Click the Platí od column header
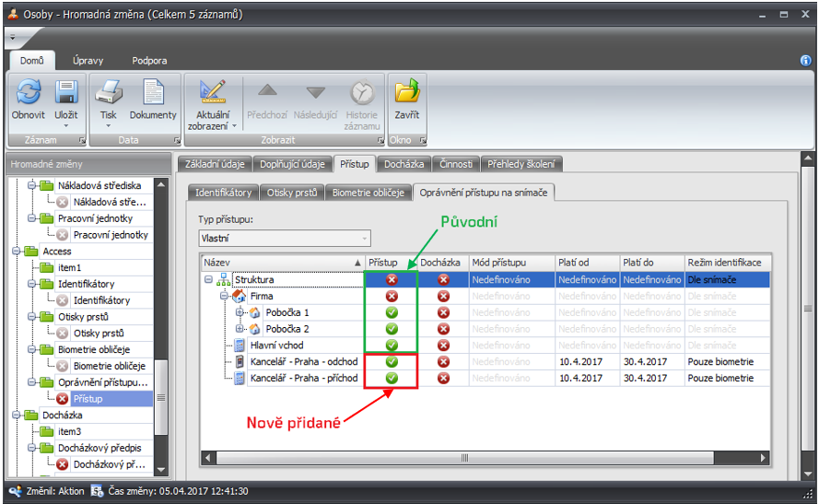The width and height of the screenshot is (819, 504). pos(587,263)
